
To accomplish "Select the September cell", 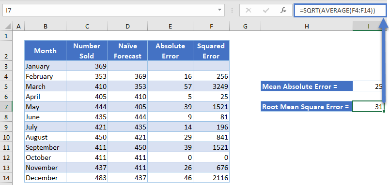I will point(45,147).
